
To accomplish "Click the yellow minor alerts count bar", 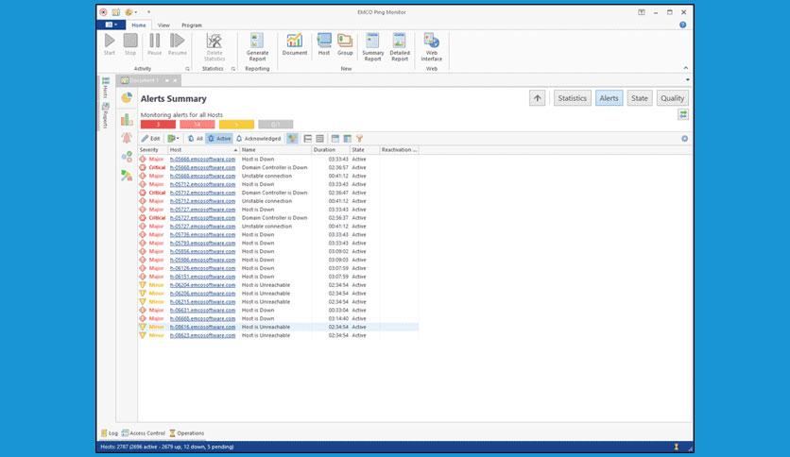I will (236, 125).
